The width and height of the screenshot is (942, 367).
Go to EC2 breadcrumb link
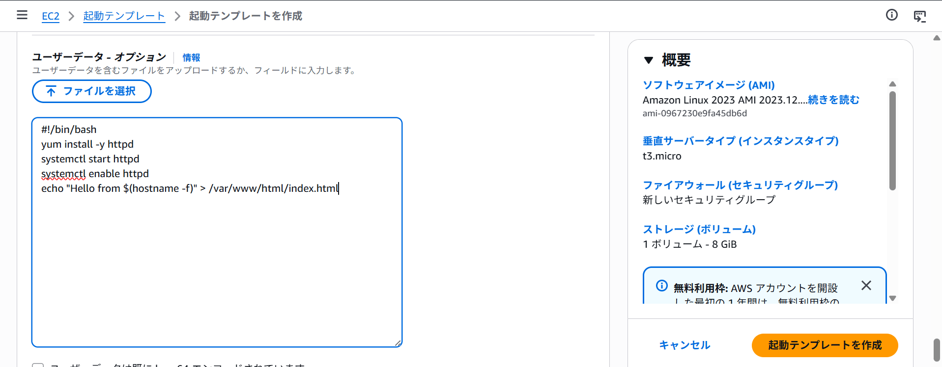coord(51,16)
